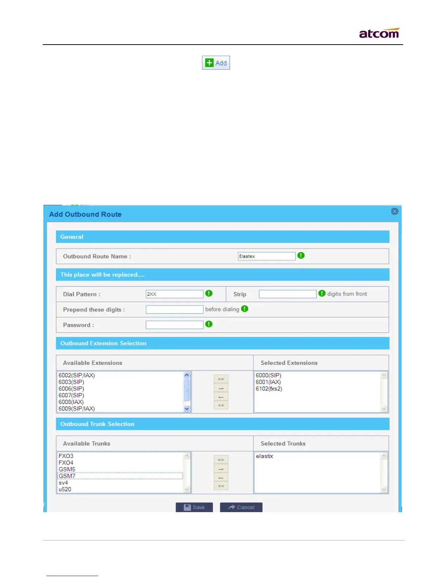
Task: Click the Outbound Route Name input field
Action: (x=267, y=256)
